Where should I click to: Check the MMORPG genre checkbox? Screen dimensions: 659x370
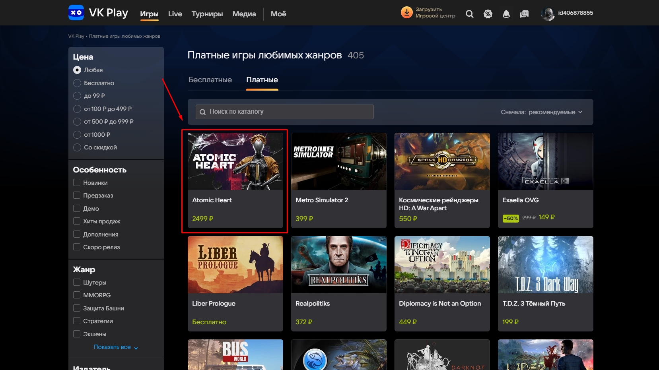click(77, 295)
